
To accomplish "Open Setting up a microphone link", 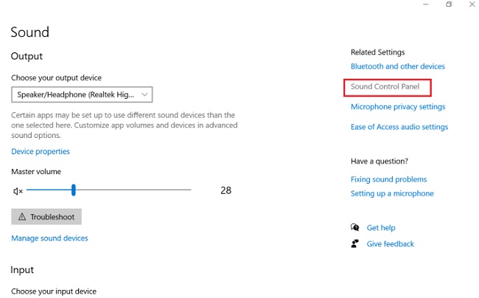I will tap(392, 194).
